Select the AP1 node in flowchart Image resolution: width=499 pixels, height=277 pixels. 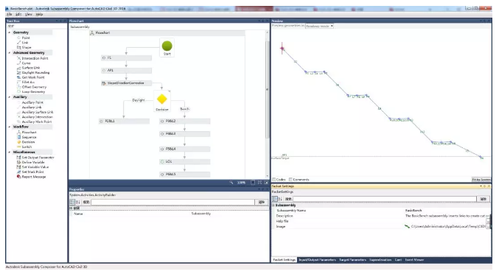point(126,70)
